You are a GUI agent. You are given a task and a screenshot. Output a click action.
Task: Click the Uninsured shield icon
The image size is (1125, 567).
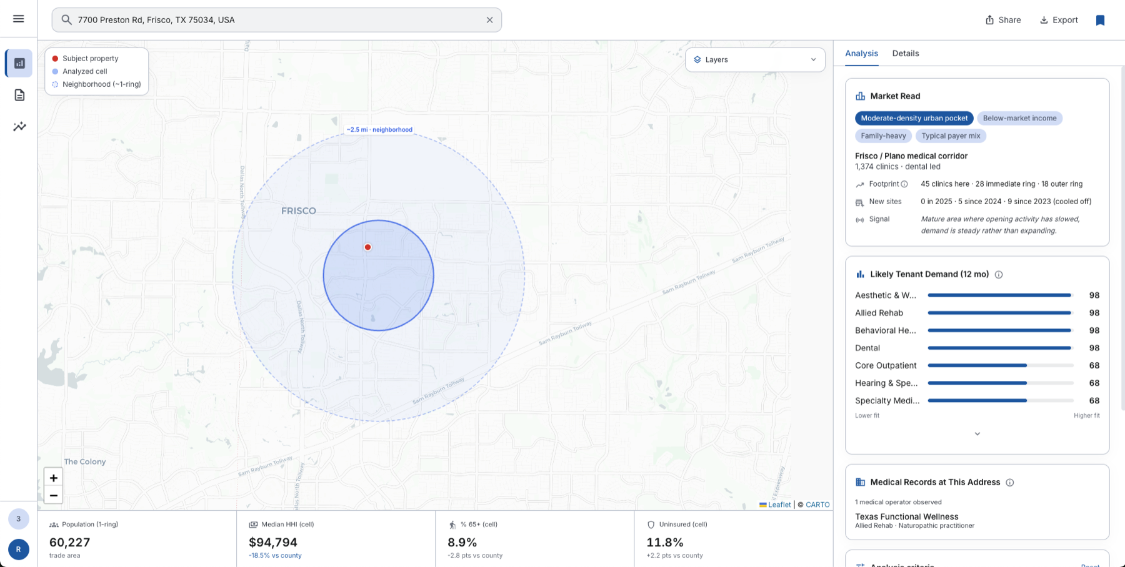point(651,525)
